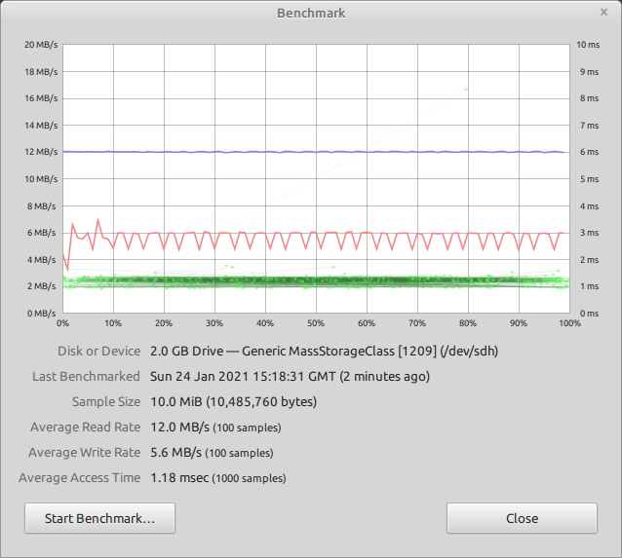Click the Close button
Viewport: 622px width, 558px height.
(522, 518)
